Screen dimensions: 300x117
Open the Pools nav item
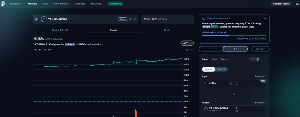[x=45, y=4]
